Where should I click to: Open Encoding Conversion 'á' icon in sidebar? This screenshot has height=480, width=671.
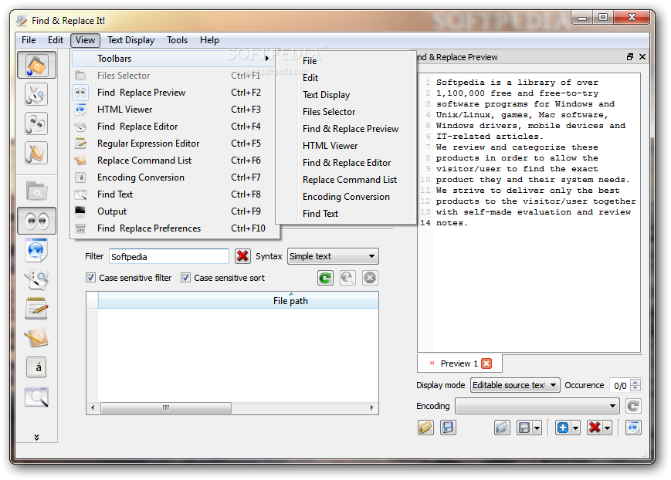(x=36, y=367)
